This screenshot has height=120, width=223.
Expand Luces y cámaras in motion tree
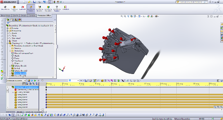point(13,92)
